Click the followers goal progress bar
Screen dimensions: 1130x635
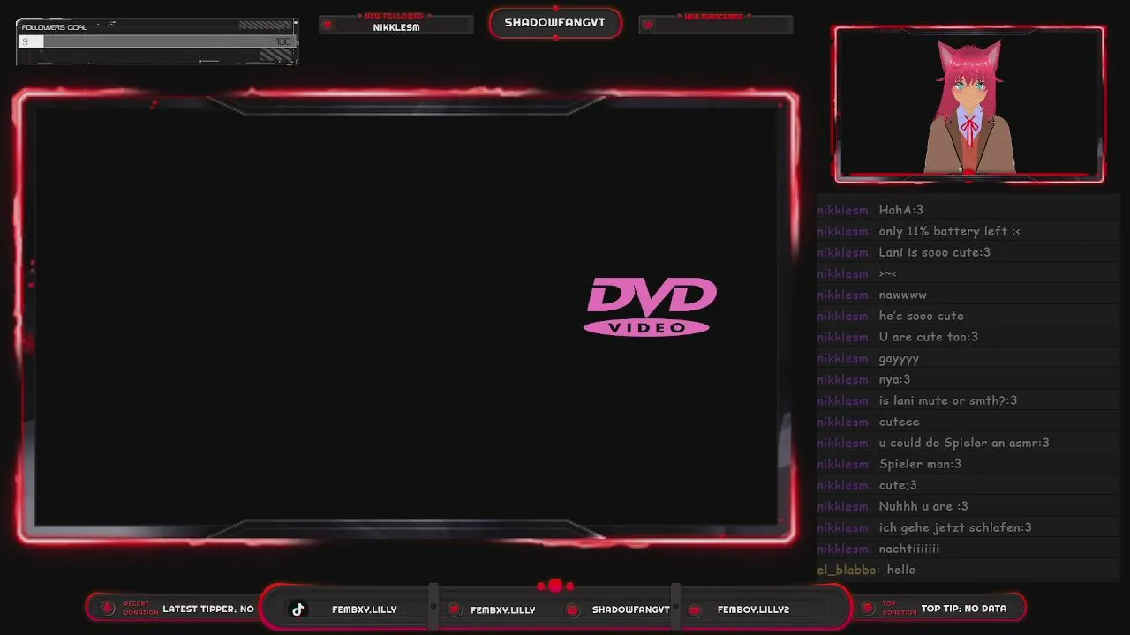[x=157, y=41]
